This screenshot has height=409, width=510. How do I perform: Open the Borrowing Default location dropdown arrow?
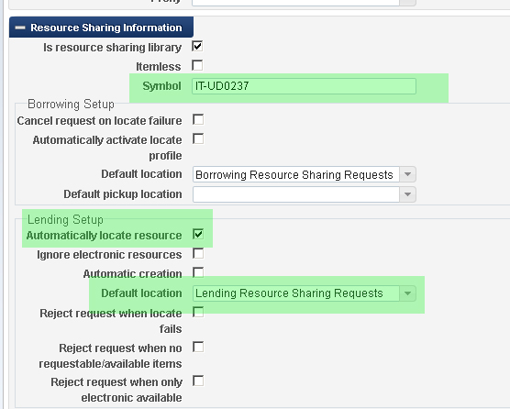[x=407, y=174]
